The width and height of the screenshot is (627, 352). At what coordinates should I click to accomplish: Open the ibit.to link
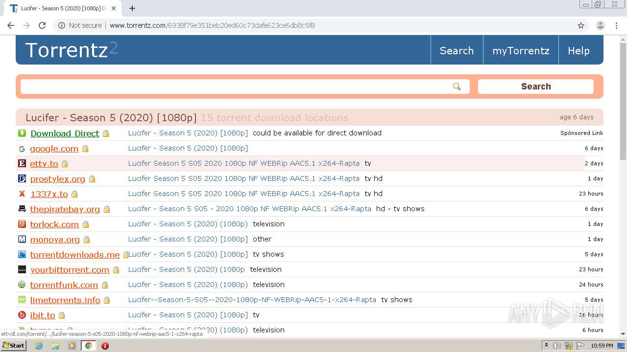tap(43, 315)
